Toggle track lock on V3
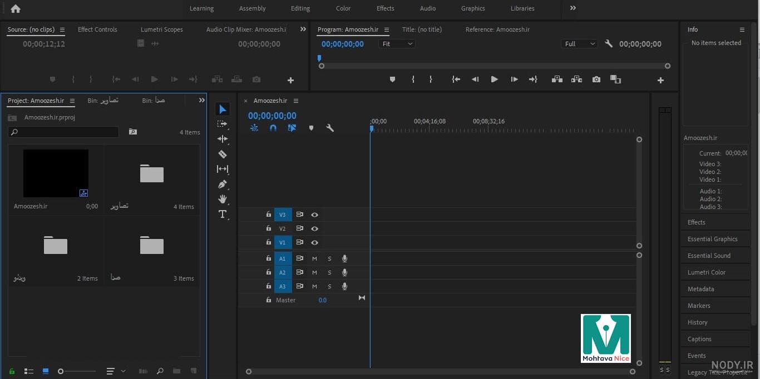Screen dimensions: 760x379 [269, 215]
